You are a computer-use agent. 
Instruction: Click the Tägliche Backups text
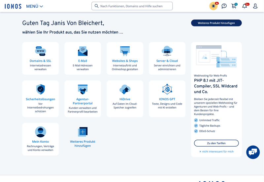pos(210,126)
